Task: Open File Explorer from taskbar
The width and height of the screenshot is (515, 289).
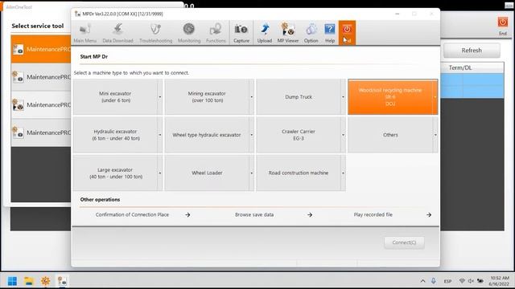Action: [29, 281]
